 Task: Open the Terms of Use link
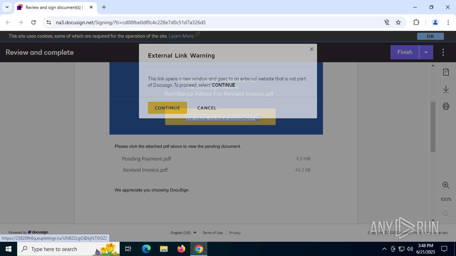[213, 233]
